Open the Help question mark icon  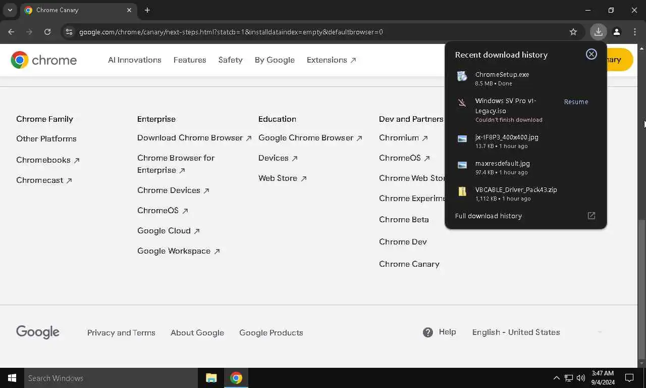point(428,332)
